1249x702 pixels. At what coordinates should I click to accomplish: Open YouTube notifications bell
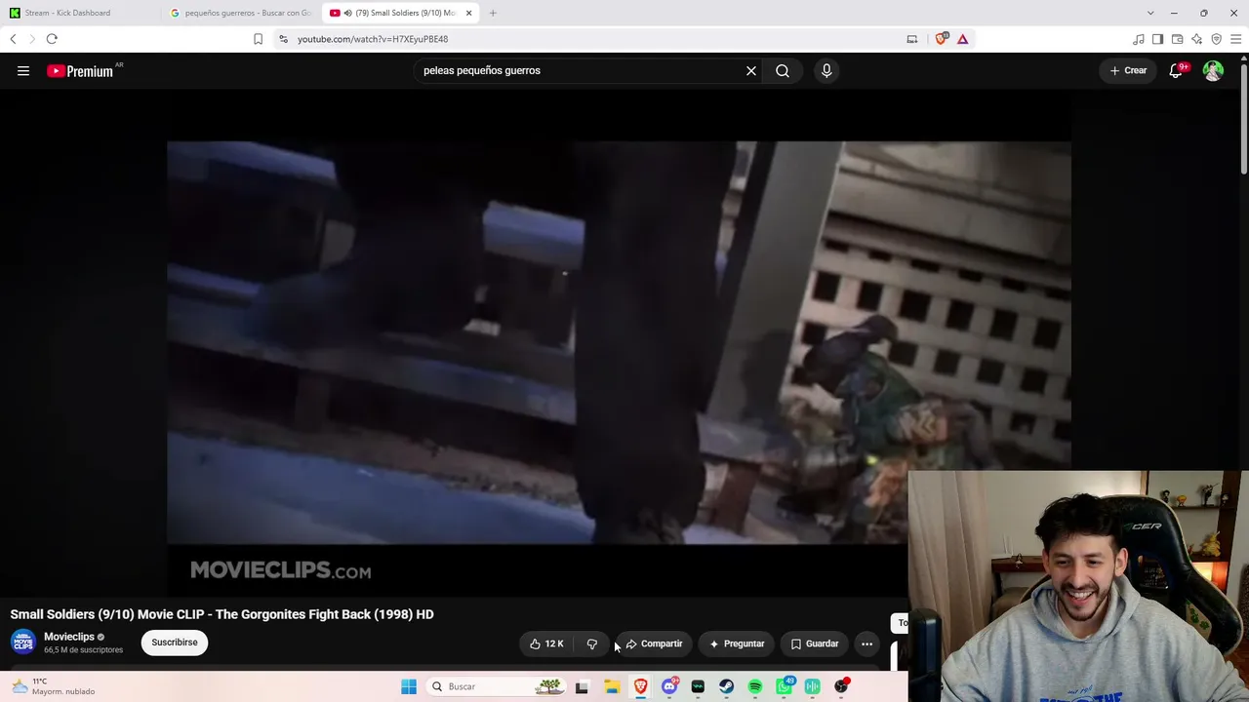click(1177, 70)
